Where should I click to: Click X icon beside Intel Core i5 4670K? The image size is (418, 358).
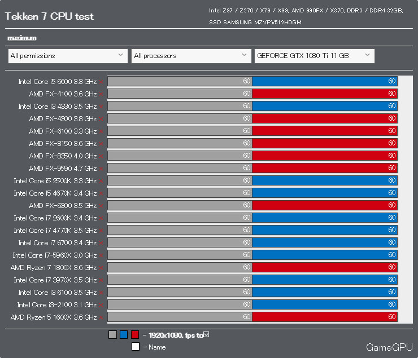(x=101, y=193)
